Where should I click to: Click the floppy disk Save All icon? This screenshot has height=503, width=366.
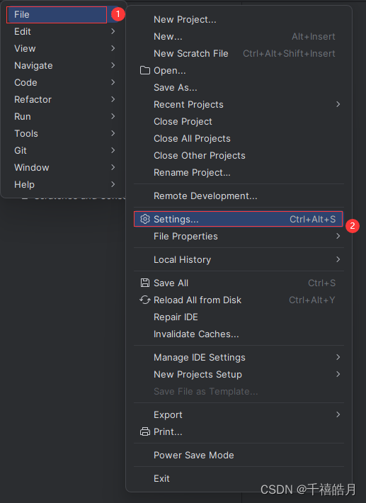click(x=145, y=283)
